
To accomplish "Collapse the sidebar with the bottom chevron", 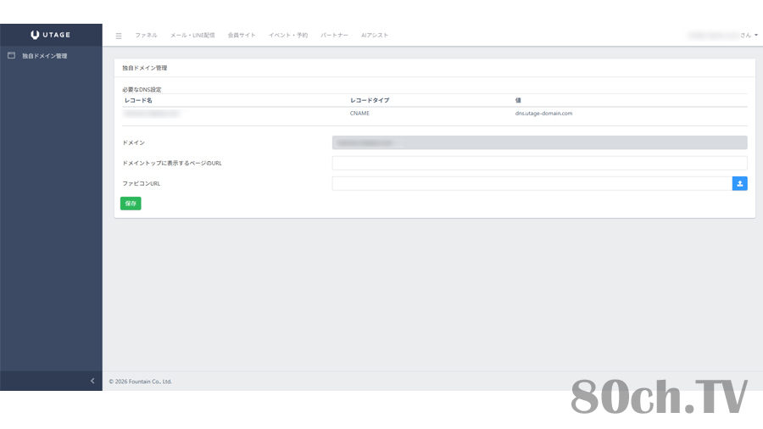I will (92, 382).
